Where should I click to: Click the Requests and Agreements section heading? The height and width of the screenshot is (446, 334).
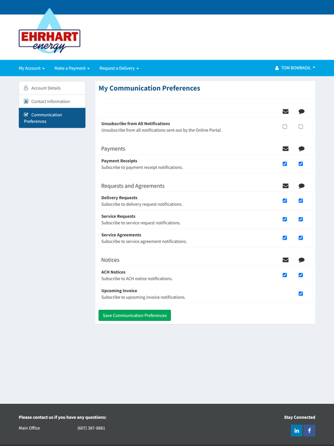click(x=133, y=186)
